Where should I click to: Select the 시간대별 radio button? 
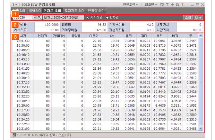(89, 17)
